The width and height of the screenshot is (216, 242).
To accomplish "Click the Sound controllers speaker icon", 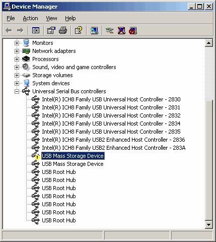I will click(x=26, y=67).
